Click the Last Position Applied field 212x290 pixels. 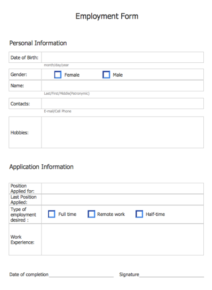(123, 199)
